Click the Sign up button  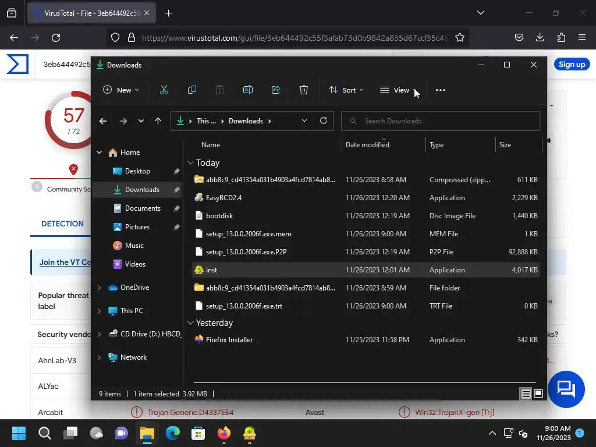[x=572, y=64]
